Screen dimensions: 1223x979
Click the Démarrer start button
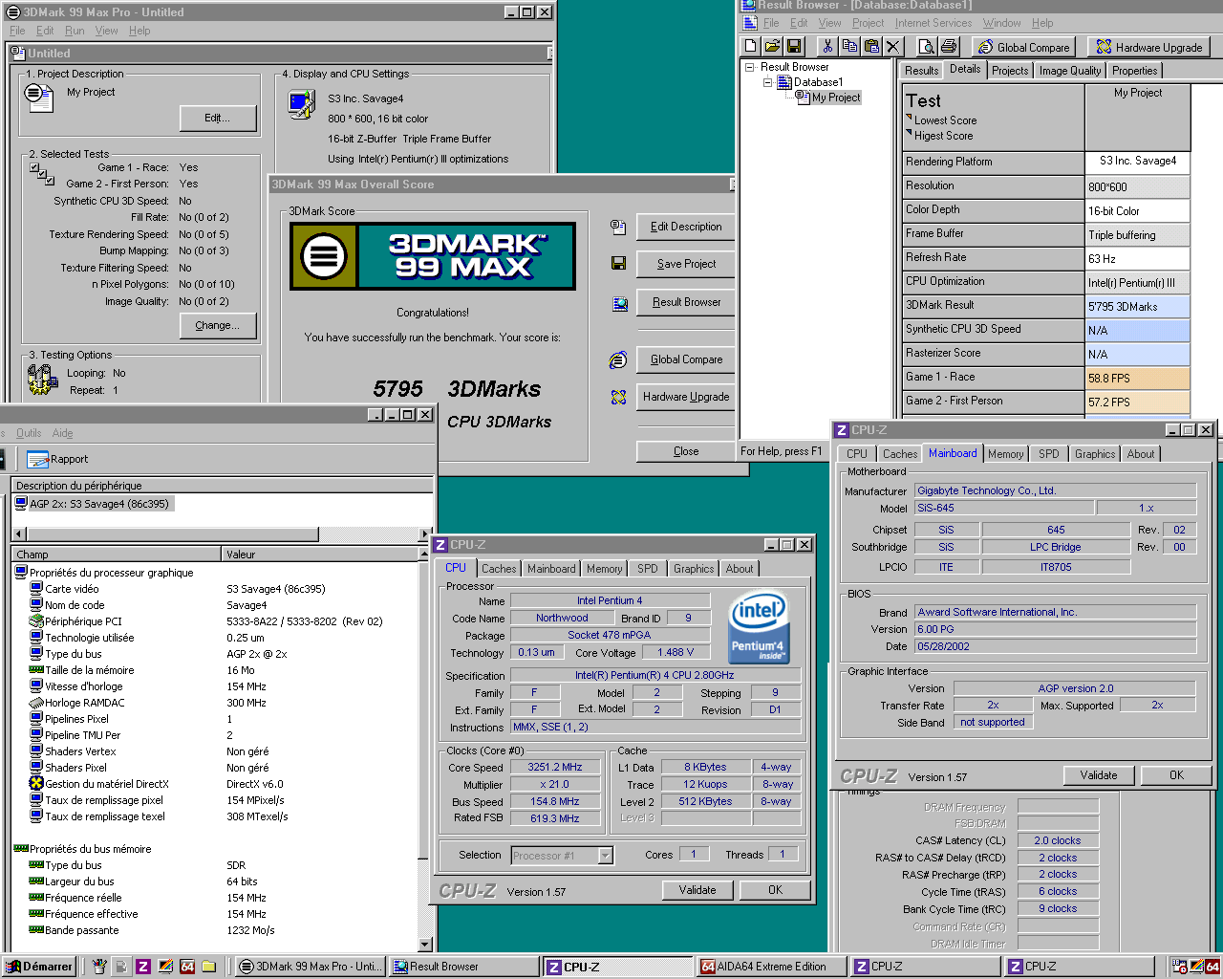pyautogui.click(x=40, y=967)
